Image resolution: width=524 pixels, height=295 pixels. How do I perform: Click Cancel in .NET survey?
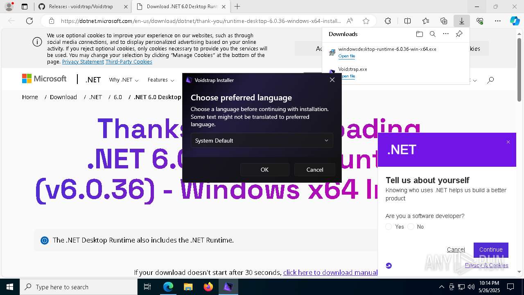tap(456, 250)
